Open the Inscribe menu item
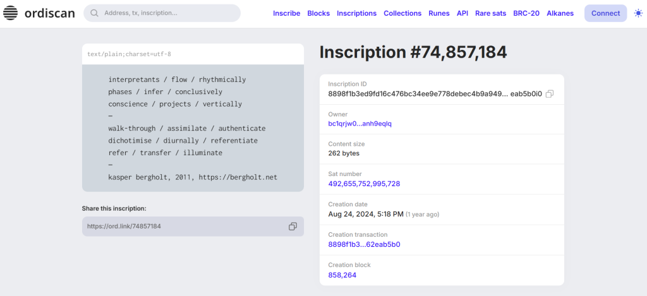This screenshot has width=647, height=296. [x=286, y=13]
